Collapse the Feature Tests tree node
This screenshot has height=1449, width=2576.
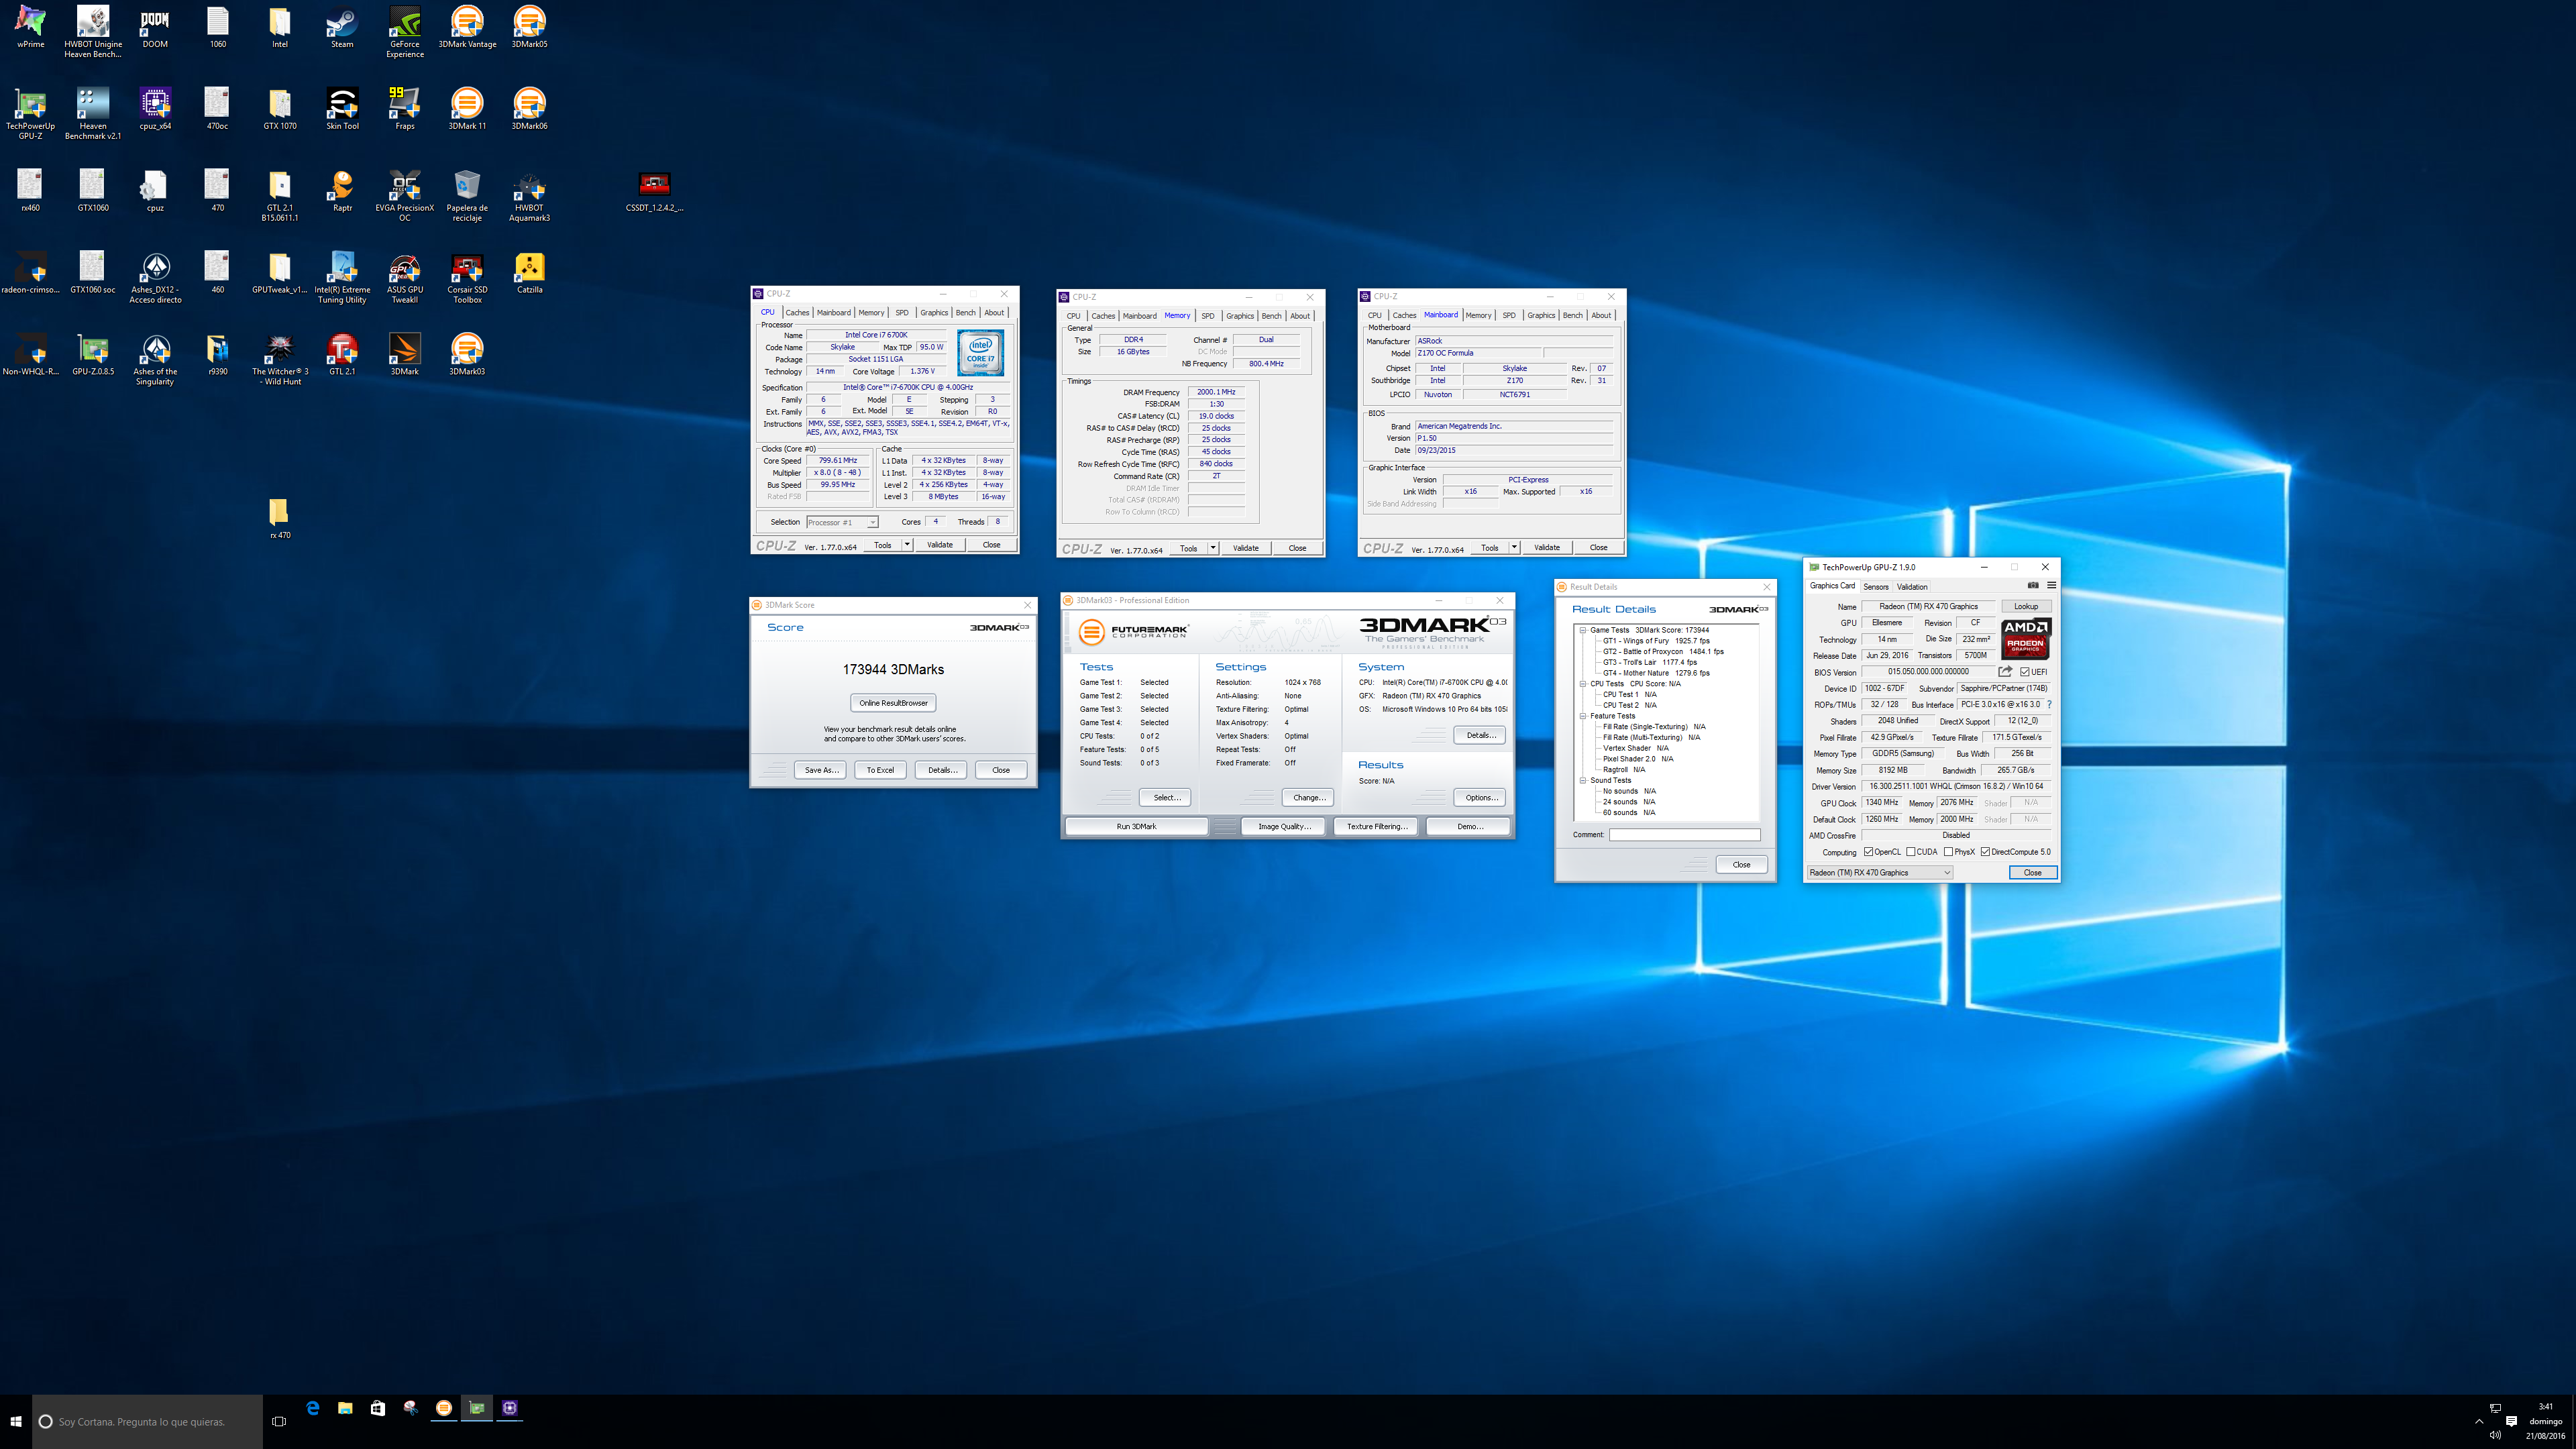[x=1583, y=716]
